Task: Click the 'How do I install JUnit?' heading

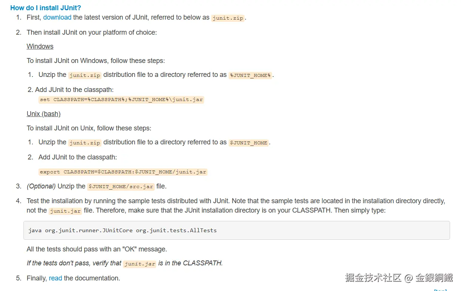Action: [x=46, y=8]
